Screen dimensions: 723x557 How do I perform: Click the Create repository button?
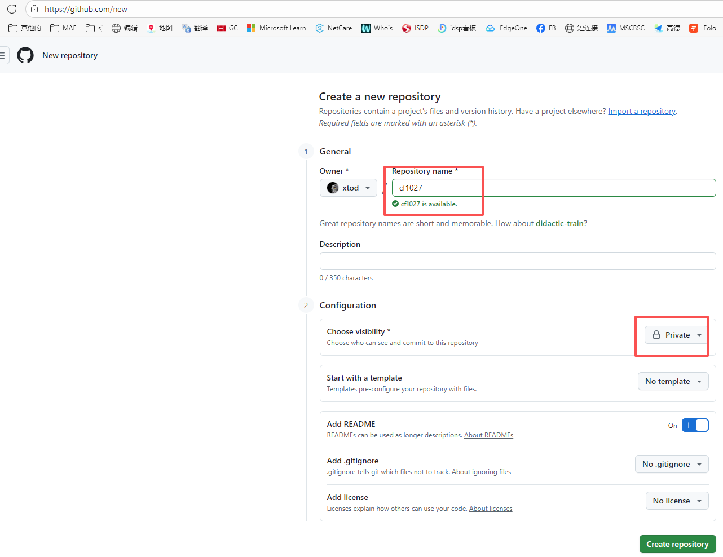point(677,544)
